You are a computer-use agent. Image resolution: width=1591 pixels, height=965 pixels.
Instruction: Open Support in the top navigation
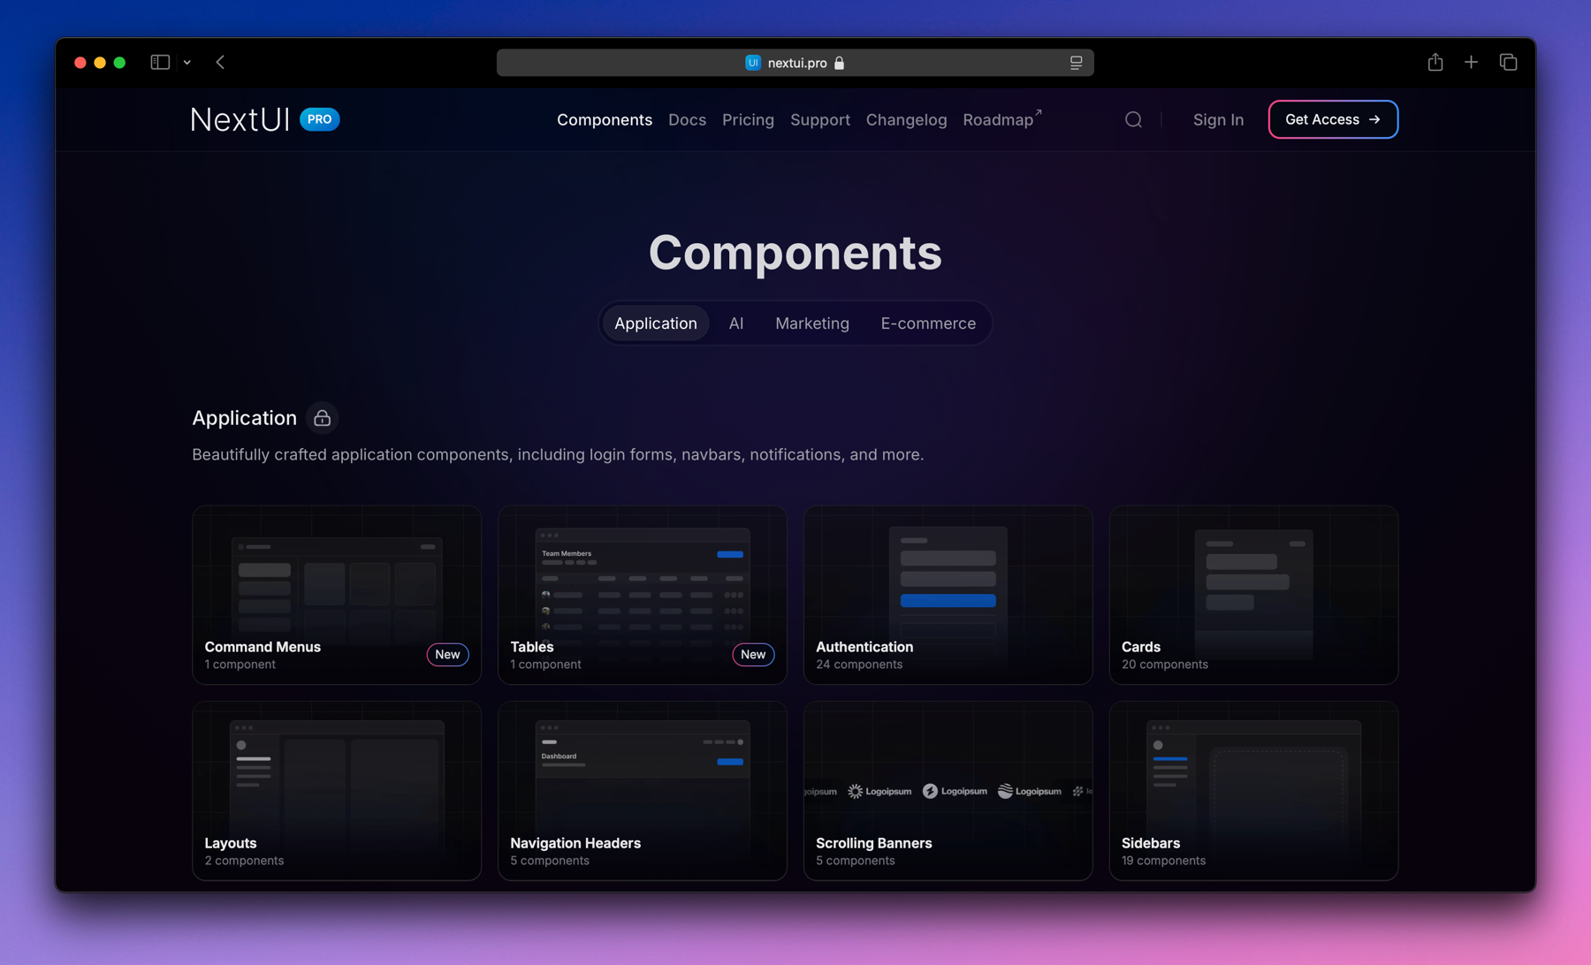[x=820, y=120]
